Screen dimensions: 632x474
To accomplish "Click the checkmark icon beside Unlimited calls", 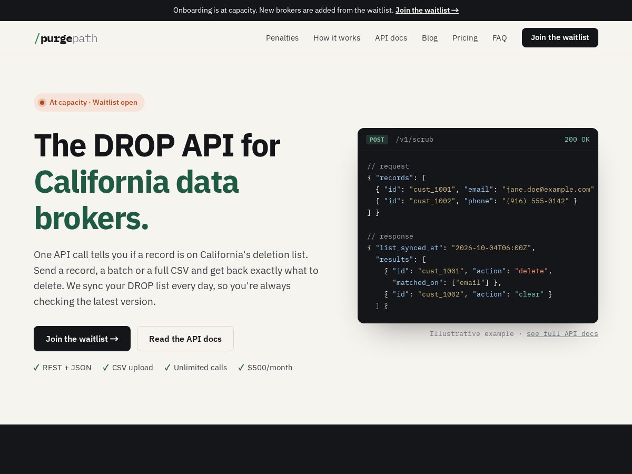I will tap(167, 368).
